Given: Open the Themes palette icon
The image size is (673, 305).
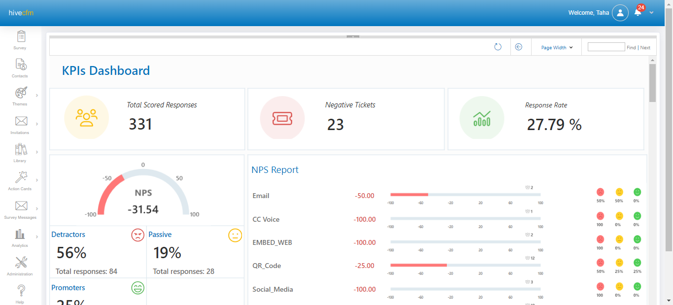Looking at the screenshot, I should pos(21,93).
